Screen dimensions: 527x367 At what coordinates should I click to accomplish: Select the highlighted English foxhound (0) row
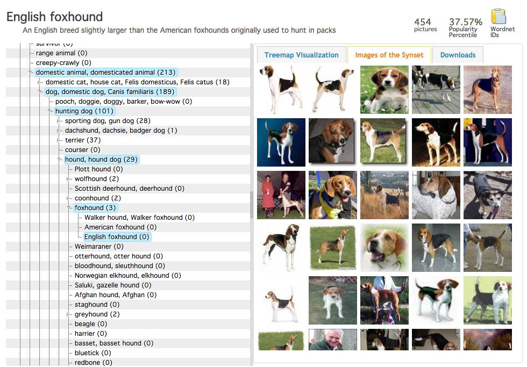[x=117, y=237]
